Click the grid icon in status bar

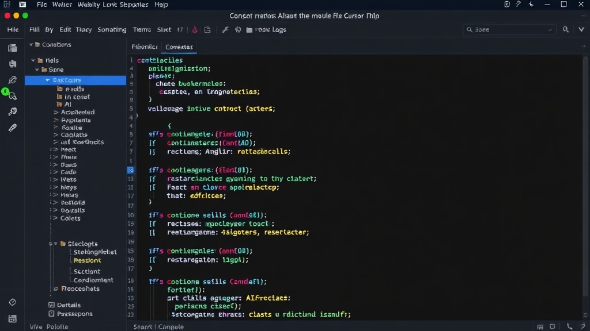click(x=540, y=327)
